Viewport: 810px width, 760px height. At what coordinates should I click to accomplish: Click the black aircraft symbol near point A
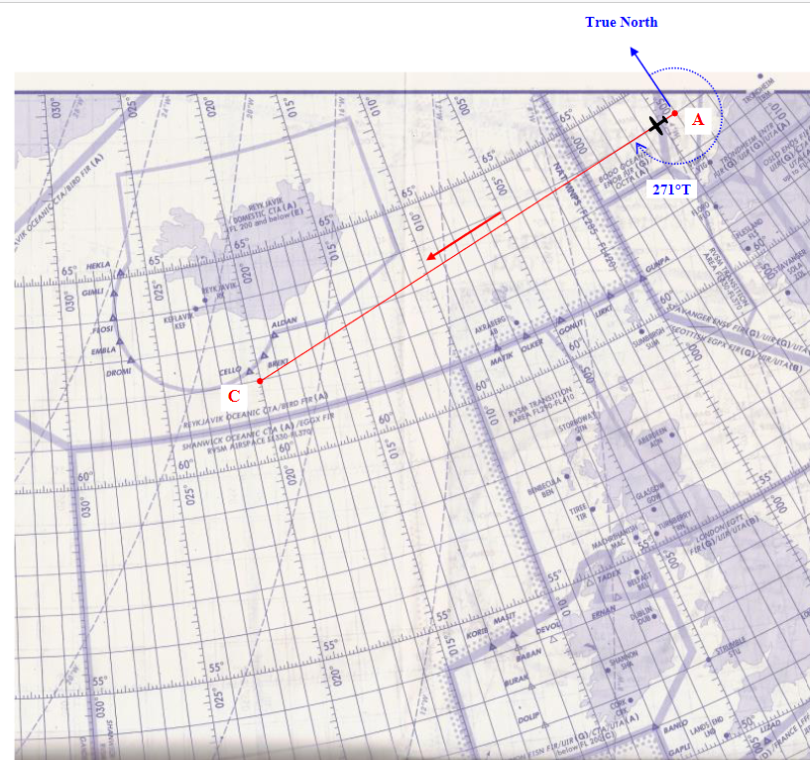(657, 125)
